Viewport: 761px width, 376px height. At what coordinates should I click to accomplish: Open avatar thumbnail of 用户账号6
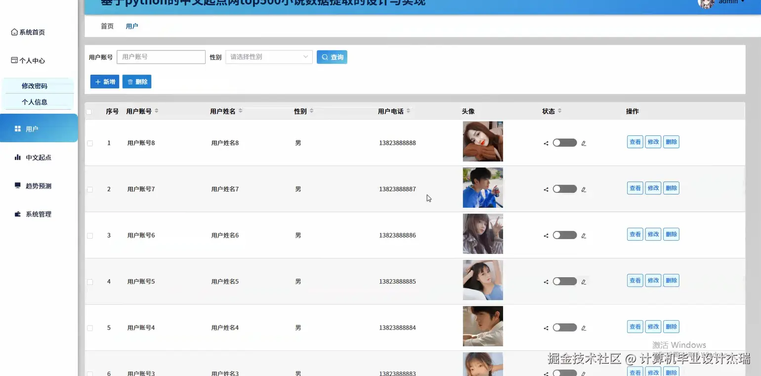pos(483,234)
